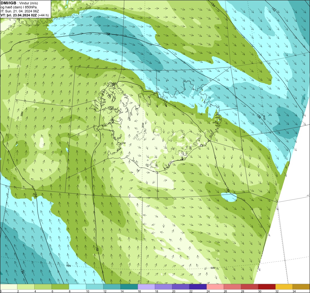Image resolution: width=310 pixels, height=293 pixels.
Task: Select the legend scale value '20'
Action: tap(174, 291)
